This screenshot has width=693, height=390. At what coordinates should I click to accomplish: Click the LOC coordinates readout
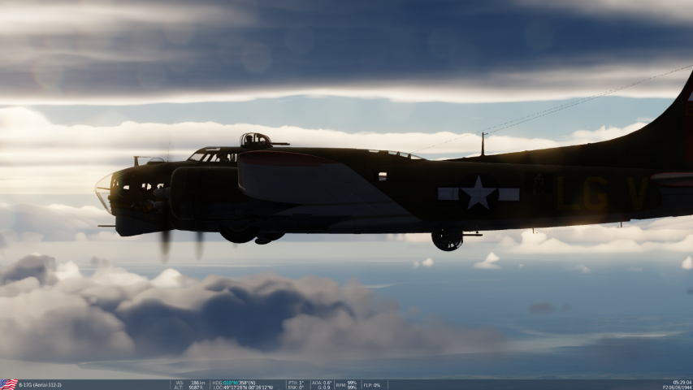pyautogui.click(x=243, y=388)
